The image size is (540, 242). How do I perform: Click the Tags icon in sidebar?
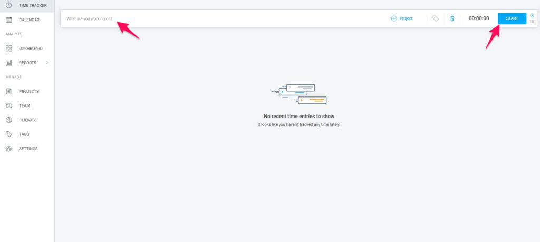point(9,134)
